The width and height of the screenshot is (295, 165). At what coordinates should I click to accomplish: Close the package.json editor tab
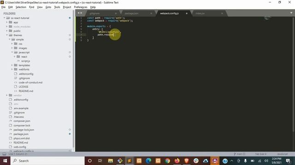click(x=151, y=13)
